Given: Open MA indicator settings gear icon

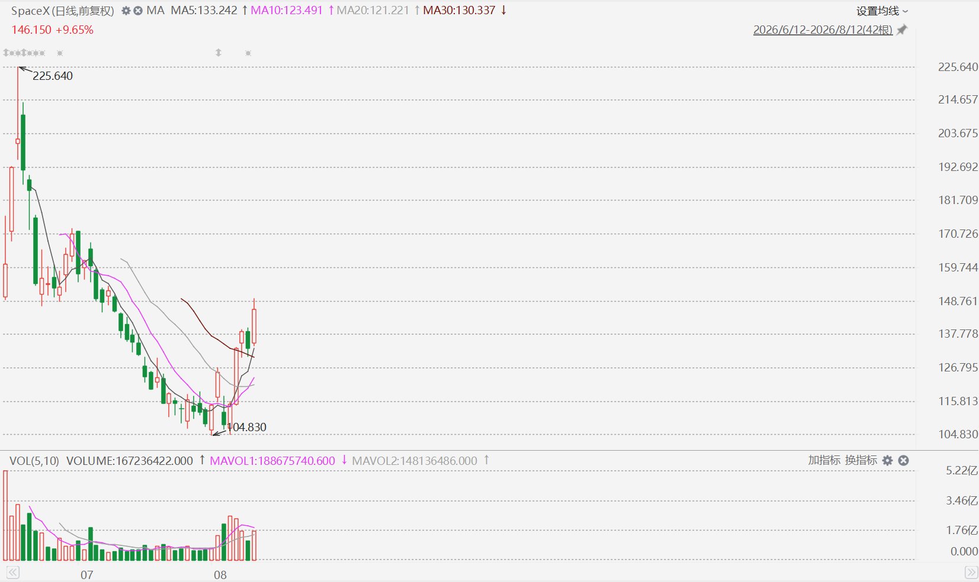Looking at the screenshot, I should [x=126, y=11].
